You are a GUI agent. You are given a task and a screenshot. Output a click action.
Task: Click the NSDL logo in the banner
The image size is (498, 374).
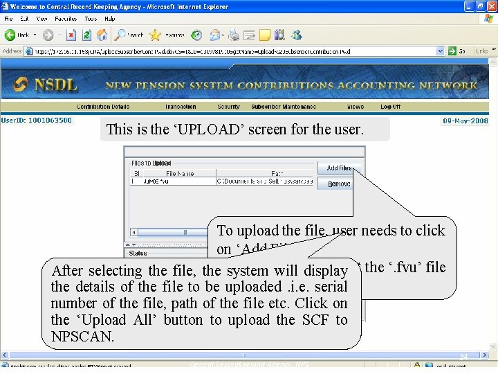(x=45, y=84)
